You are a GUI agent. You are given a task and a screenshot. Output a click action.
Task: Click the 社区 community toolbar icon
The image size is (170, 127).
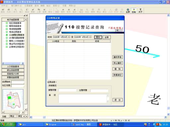87,11
